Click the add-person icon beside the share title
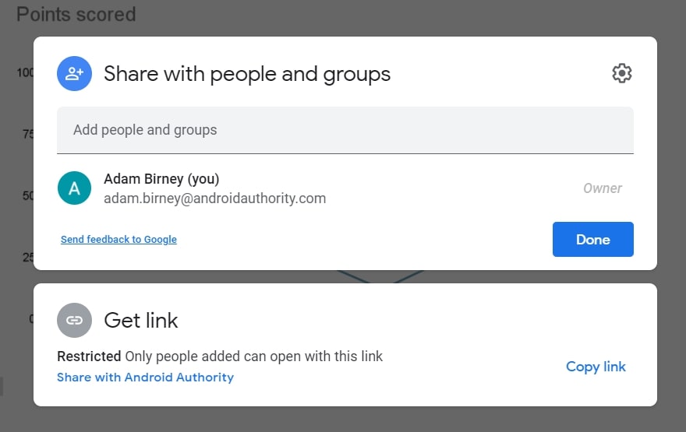 click(74, 74)
